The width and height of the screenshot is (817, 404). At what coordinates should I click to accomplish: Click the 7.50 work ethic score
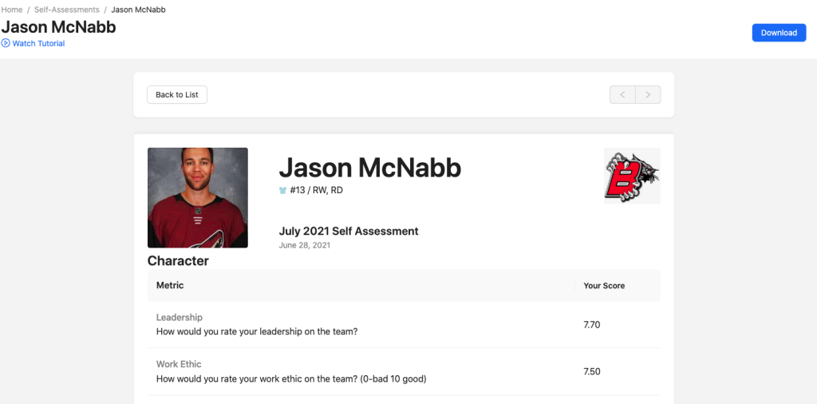[592, 371]
